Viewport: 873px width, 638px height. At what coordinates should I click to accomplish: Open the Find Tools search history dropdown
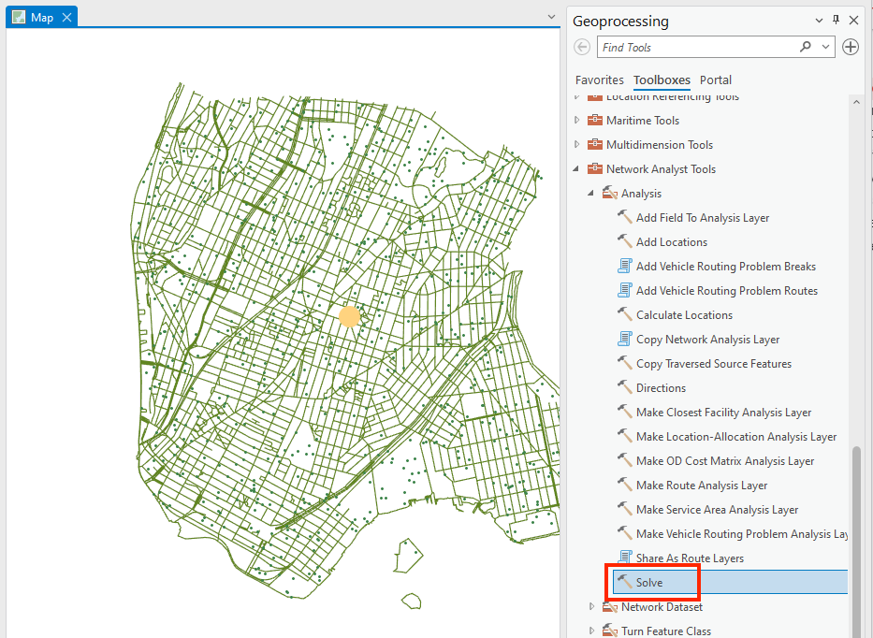click(825, 47)
